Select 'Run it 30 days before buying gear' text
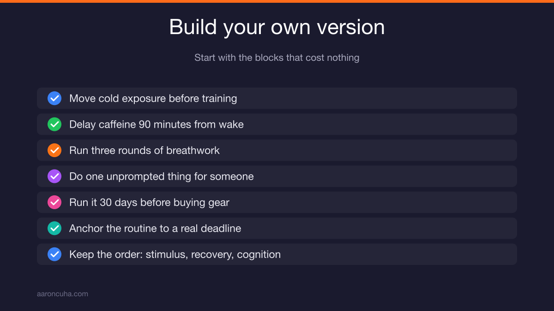Screen dimensions: 554x311 pos(149,202)
